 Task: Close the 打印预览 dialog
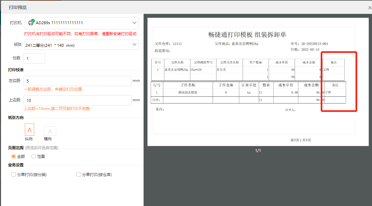(x=370, y=7)
